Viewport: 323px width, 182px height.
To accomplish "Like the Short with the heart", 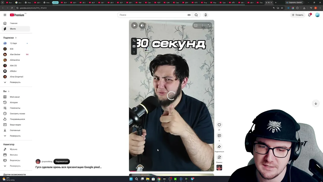I will (219, 125).
